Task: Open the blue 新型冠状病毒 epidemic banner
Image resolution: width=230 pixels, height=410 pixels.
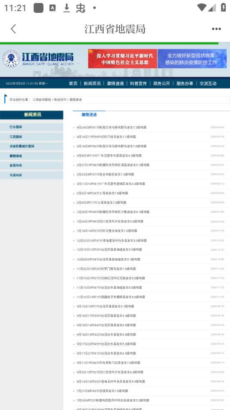Action: tap(192, 58)
